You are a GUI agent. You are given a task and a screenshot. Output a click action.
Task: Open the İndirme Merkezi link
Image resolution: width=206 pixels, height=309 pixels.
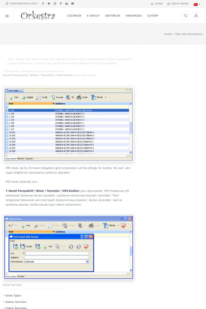coord(178,4)
